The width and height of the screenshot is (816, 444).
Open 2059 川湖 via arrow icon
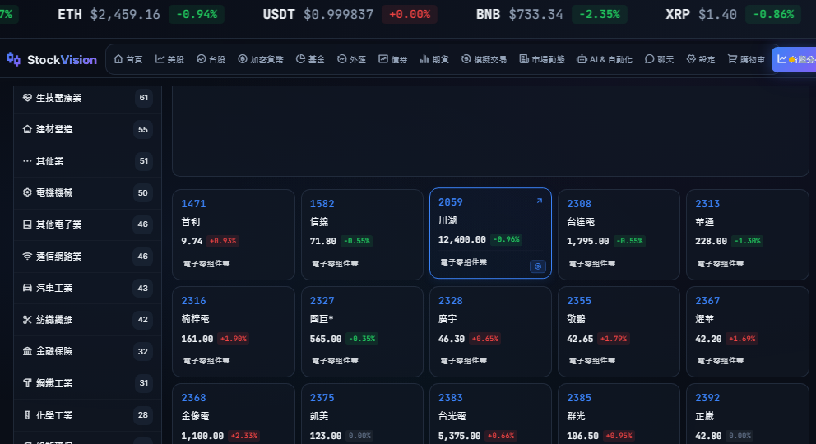540,201
